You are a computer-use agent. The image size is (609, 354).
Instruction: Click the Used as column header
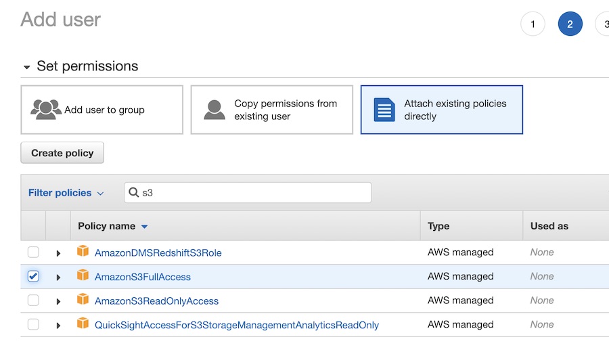pyautogui.click(x=549, y=226)
